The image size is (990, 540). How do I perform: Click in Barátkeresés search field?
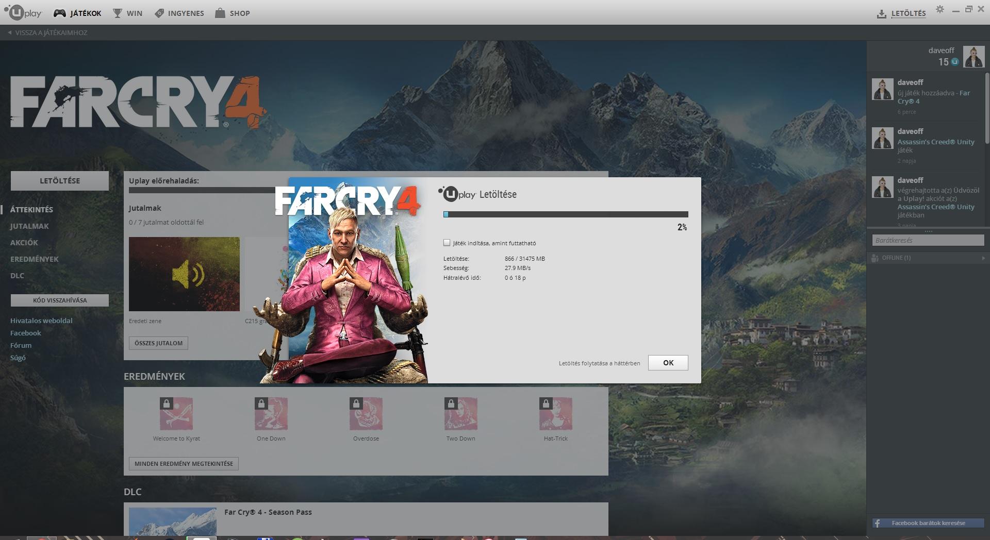click(x=928, y=240)
